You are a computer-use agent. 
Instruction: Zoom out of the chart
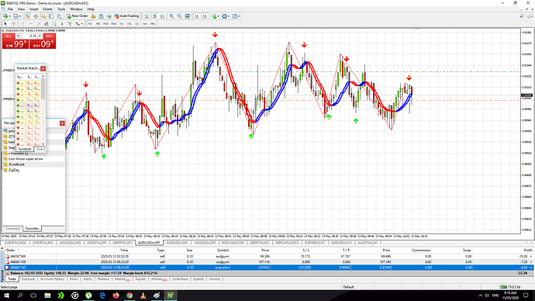tap(179, 16)
